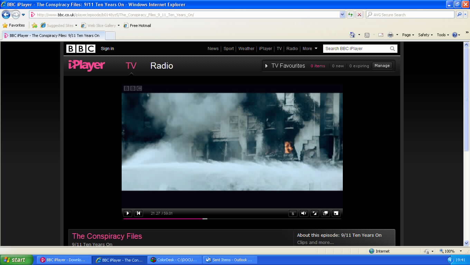Click the Home icon in command bar
The width and height of the screenshot is (470, 265).
click(352, 35)
